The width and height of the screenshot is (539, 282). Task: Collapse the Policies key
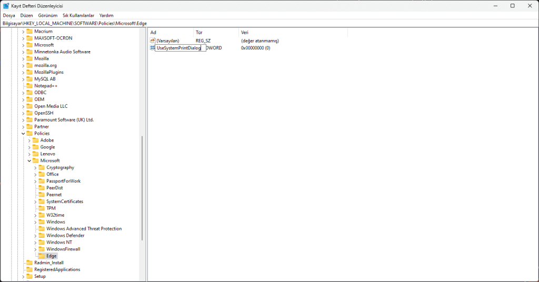point(23,133)
